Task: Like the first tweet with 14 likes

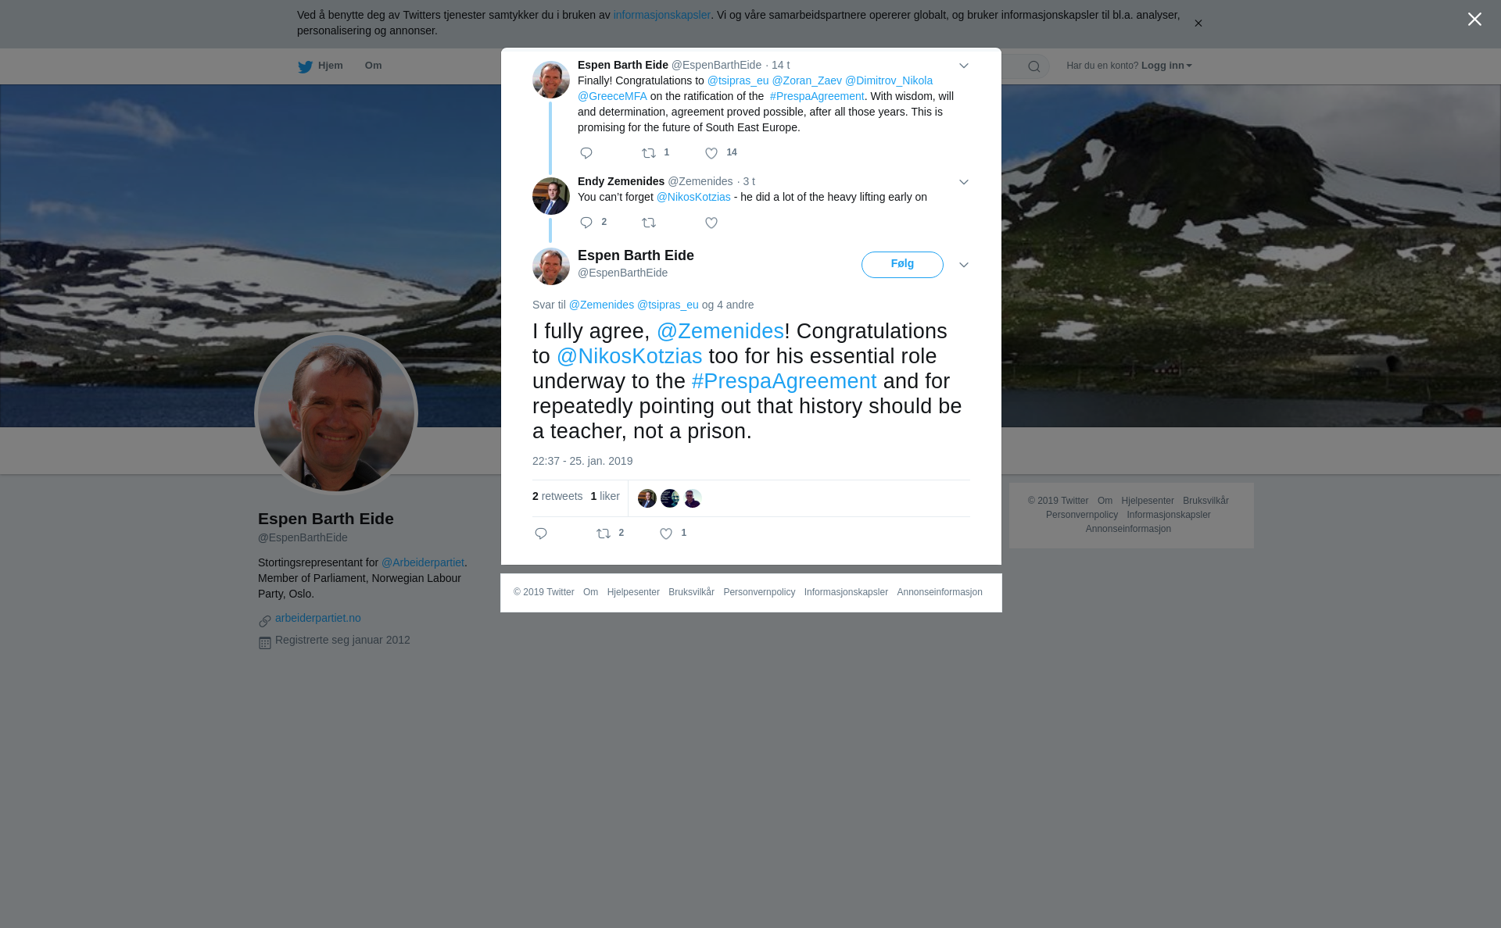Action: coord(711,153)
